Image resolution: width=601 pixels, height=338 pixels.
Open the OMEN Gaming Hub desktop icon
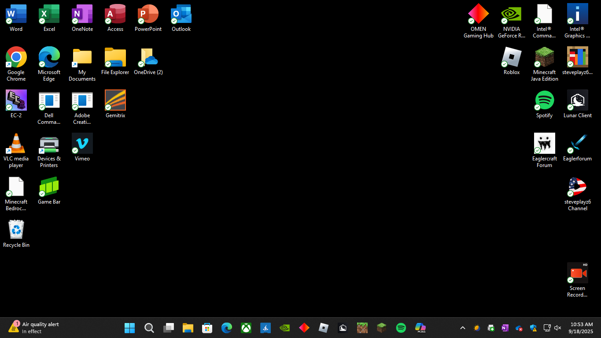[479, 15]
